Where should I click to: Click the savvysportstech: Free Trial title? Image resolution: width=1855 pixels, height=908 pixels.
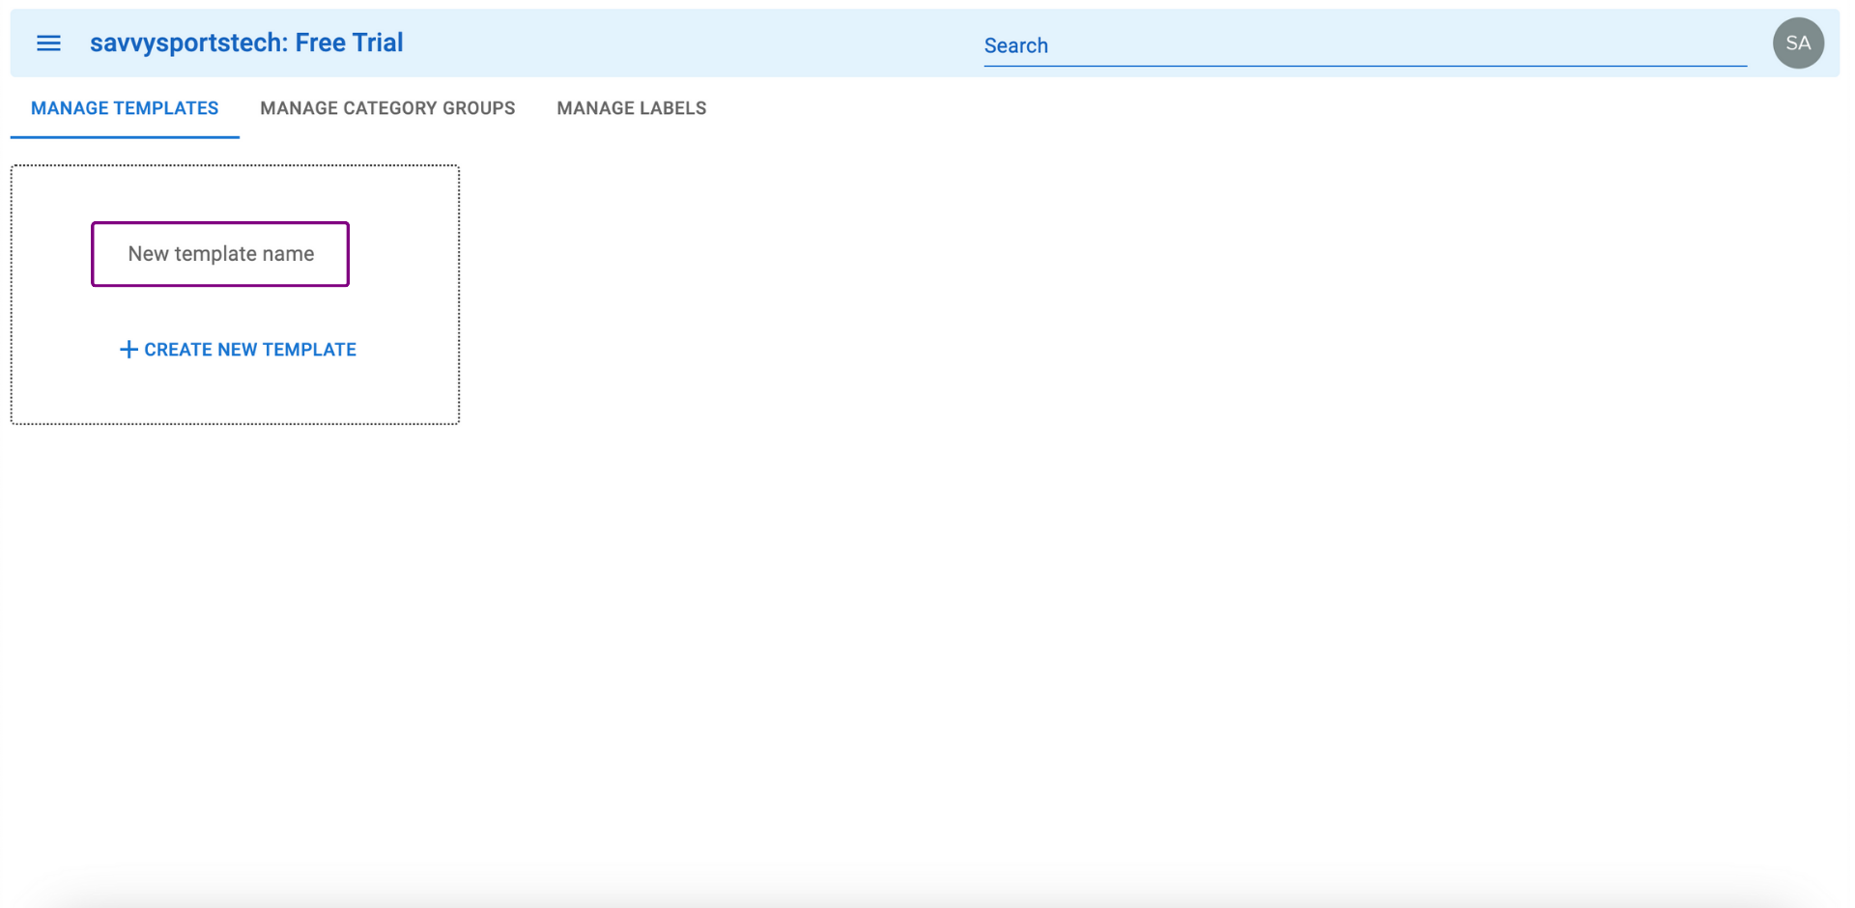click(246, 43)
